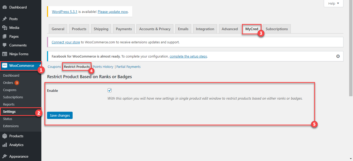Open the Status submenu item

coord(7,119)
